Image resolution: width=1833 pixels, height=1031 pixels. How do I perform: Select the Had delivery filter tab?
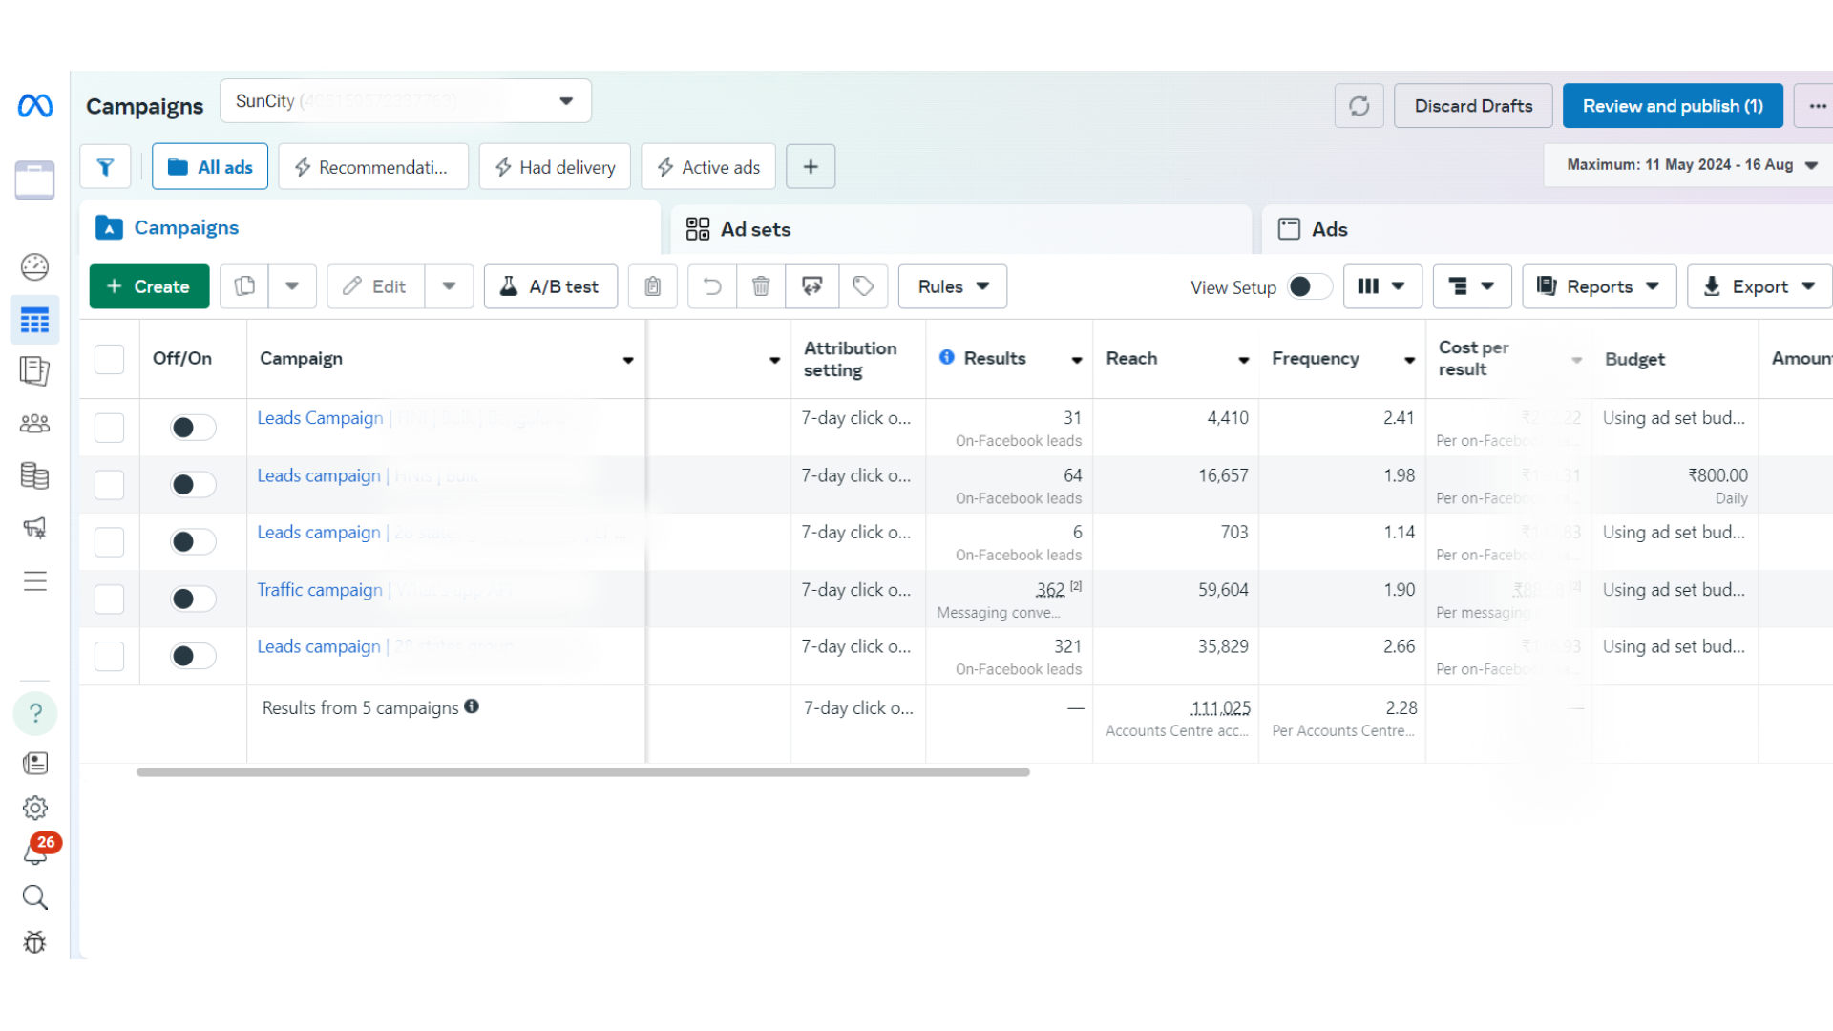[555, 167]
